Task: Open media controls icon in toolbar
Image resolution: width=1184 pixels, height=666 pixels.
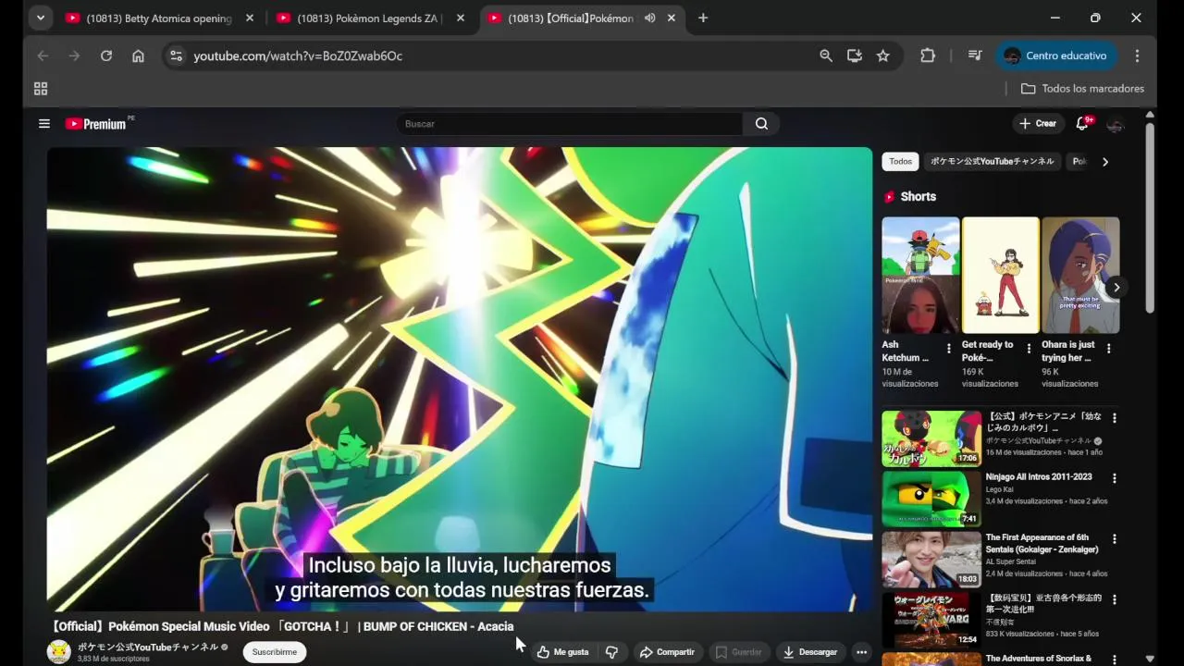Action: [975, 55]
